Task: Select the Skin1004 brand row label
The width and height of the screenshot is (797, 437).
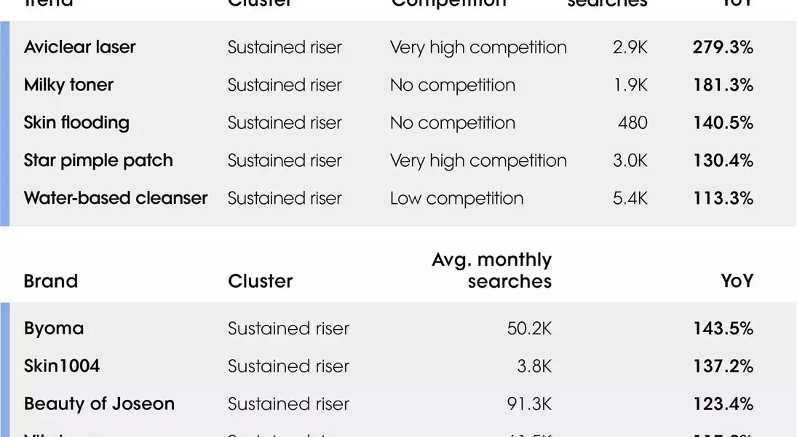Action: click(x=62, y=366)
